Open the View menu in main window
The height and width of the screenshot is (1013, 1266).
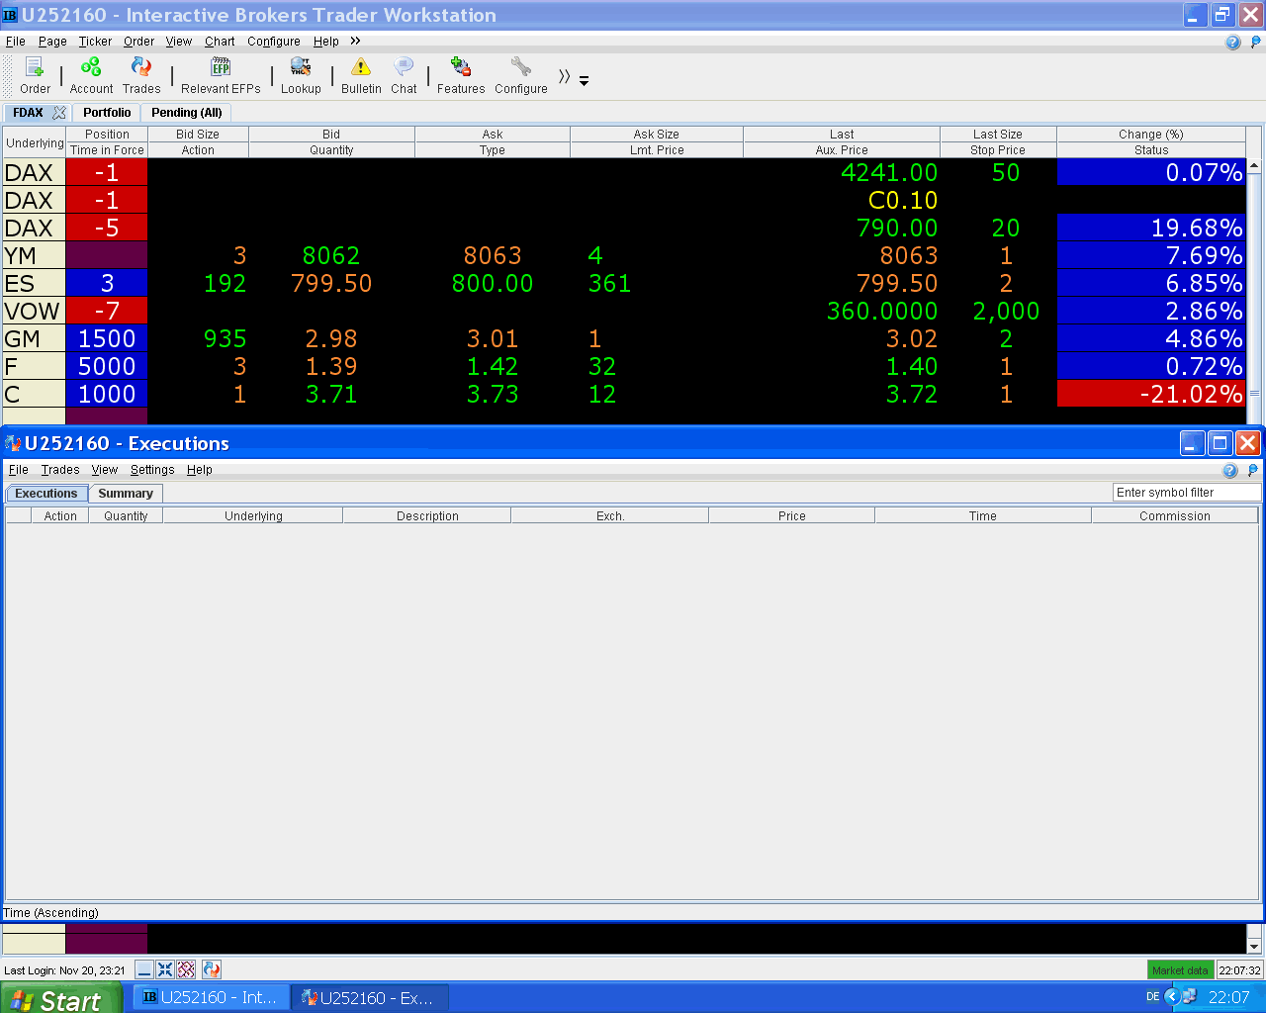tap(178, 42)
